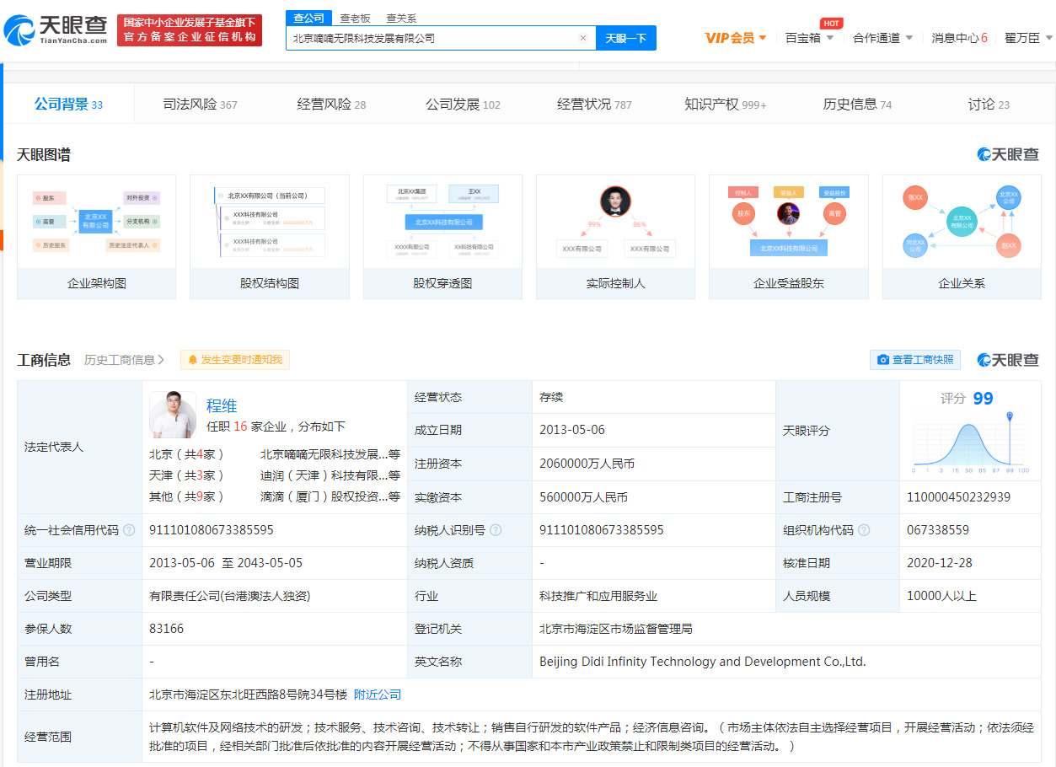Viewport: 1056px width, 767px height.
Task: Open the 实际控制人 diagram card
Action: [615, 237]
